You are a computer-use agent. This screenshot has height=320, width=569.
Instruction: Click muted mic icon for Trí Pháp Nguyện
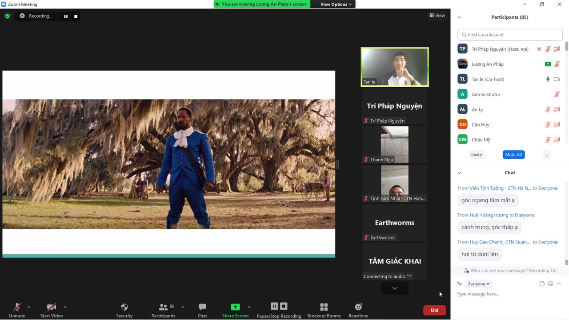548,49
